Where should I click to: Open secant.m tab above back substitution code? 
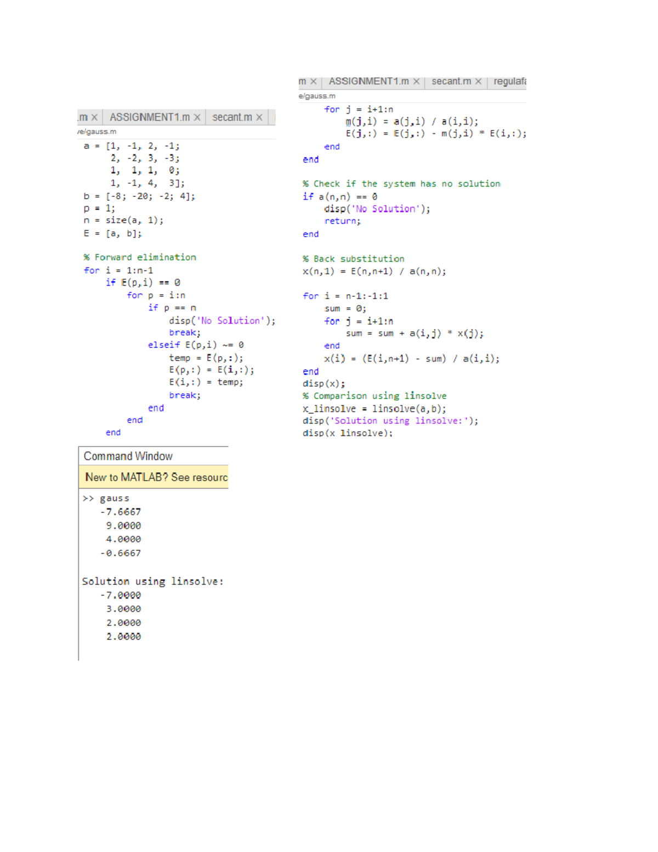pyautogui.click(x=451, y=81)
